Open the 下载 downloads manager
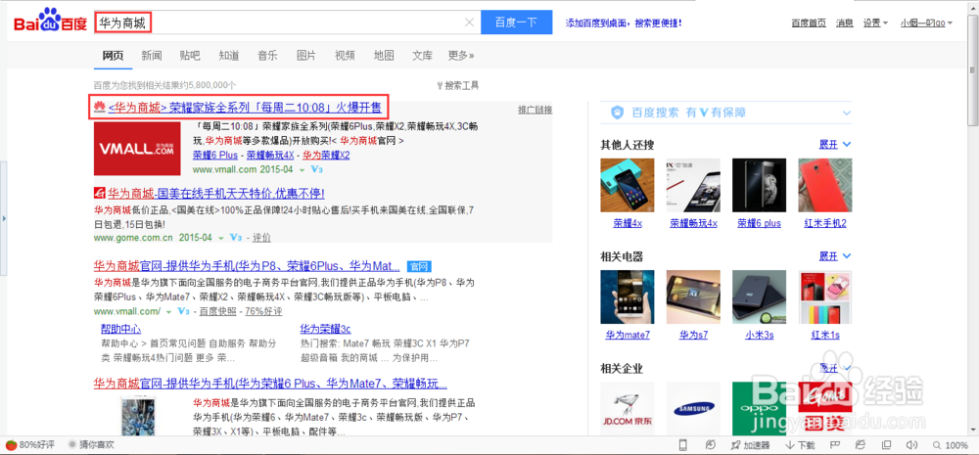Screen dimensions: 979x455 click(800, 445)
